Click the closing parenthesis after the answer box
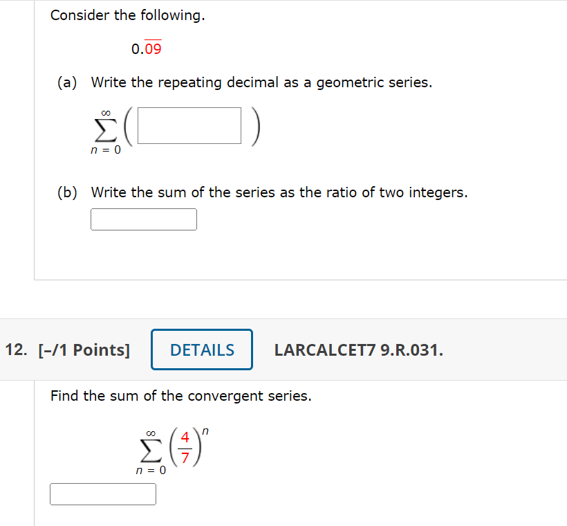This screenshot has height=526, width=567. coord(256,125)
